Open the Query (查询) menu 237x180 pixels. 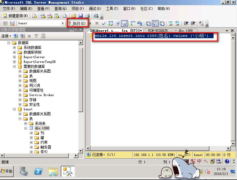[x=61, y=9]
